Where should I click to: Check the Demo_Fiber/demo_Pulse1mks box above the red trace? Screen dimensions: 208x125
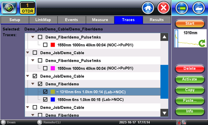point(40,37)
